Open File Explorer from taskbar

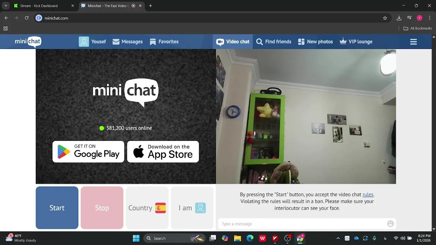(237, 238)
